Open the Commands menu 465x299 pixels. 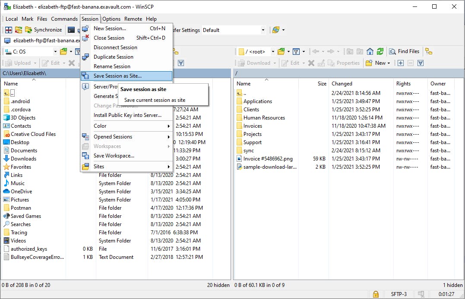[x=64, y=19]
